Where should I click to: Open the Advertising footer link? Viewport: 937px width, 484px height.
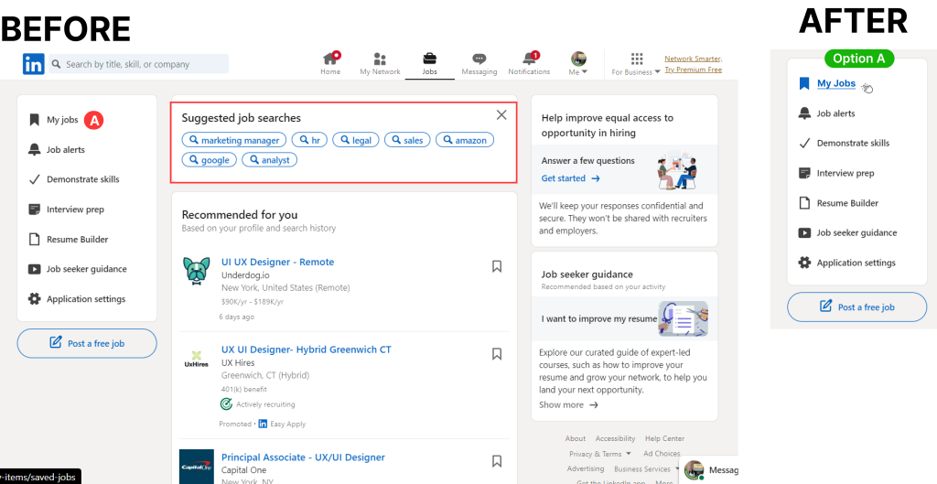[x=586, y=469]
